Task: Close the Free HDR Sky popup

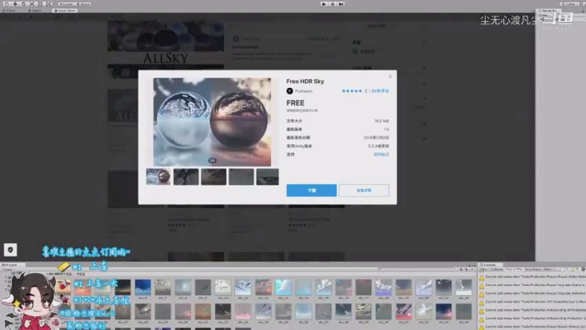Action: coord(390,76)
